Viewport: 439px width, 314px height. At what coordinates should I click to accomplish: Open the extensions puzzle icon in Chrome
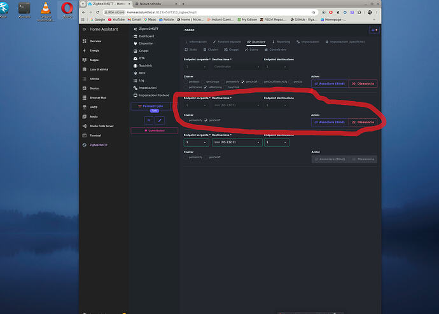coord(359,12)
